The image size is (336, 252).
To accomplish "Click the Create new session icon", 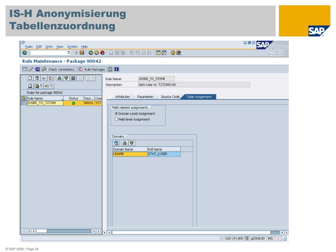I will [x=158, y=53].
